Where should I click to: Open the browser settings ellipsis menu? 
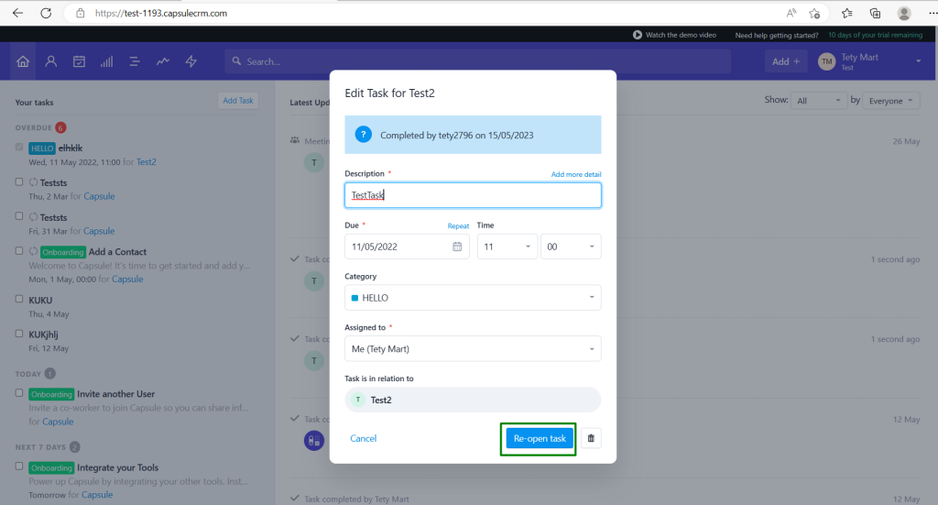click(932, 13)
